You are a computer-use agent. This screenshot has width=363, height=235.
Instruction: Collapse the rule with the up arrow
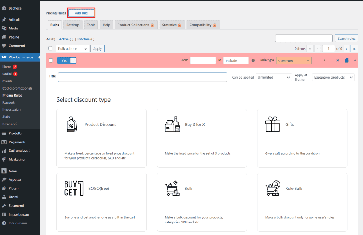355,60
